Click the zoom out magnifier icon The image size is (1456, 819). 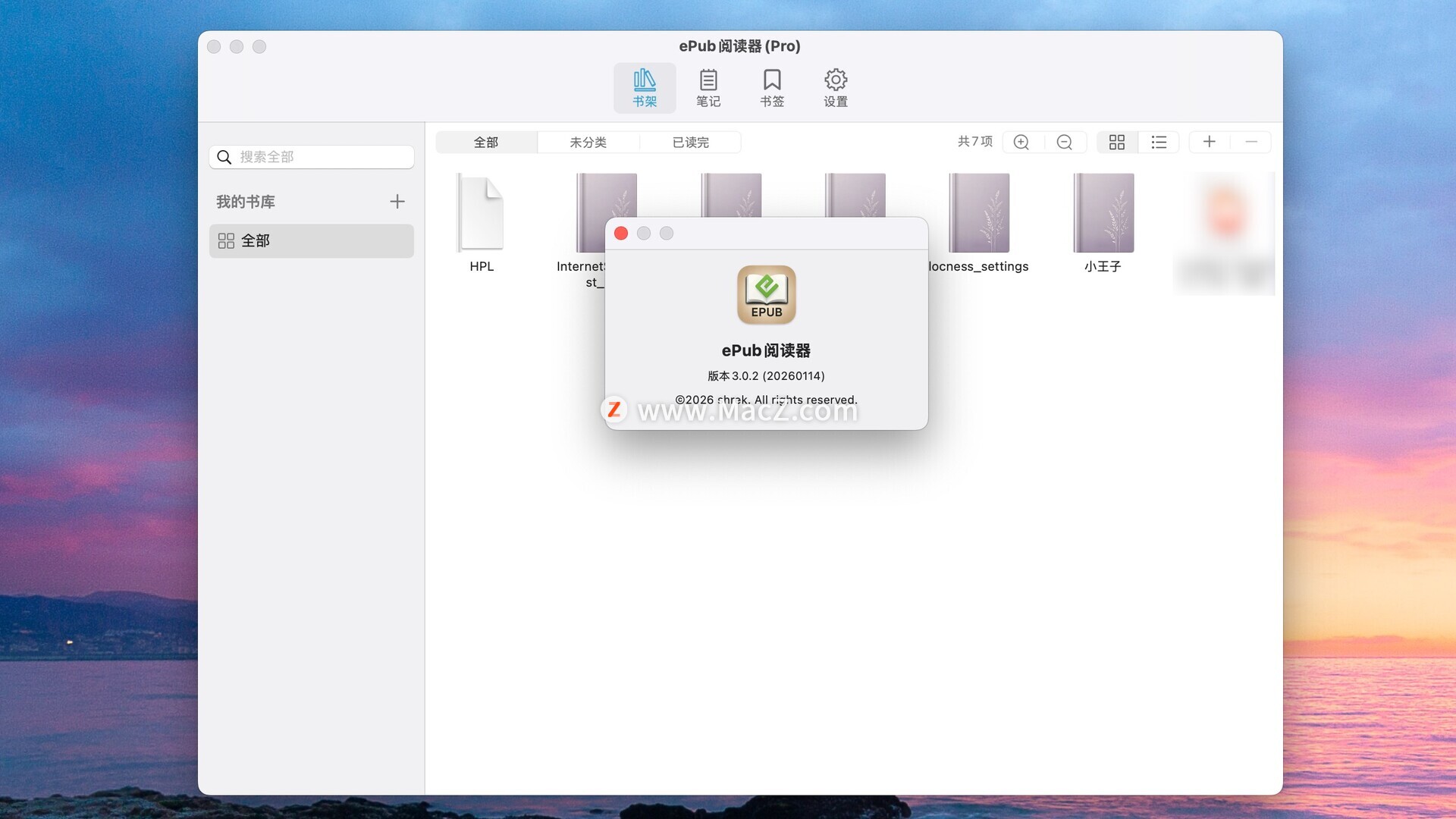pyautogui.click(x=1064, y=142)
